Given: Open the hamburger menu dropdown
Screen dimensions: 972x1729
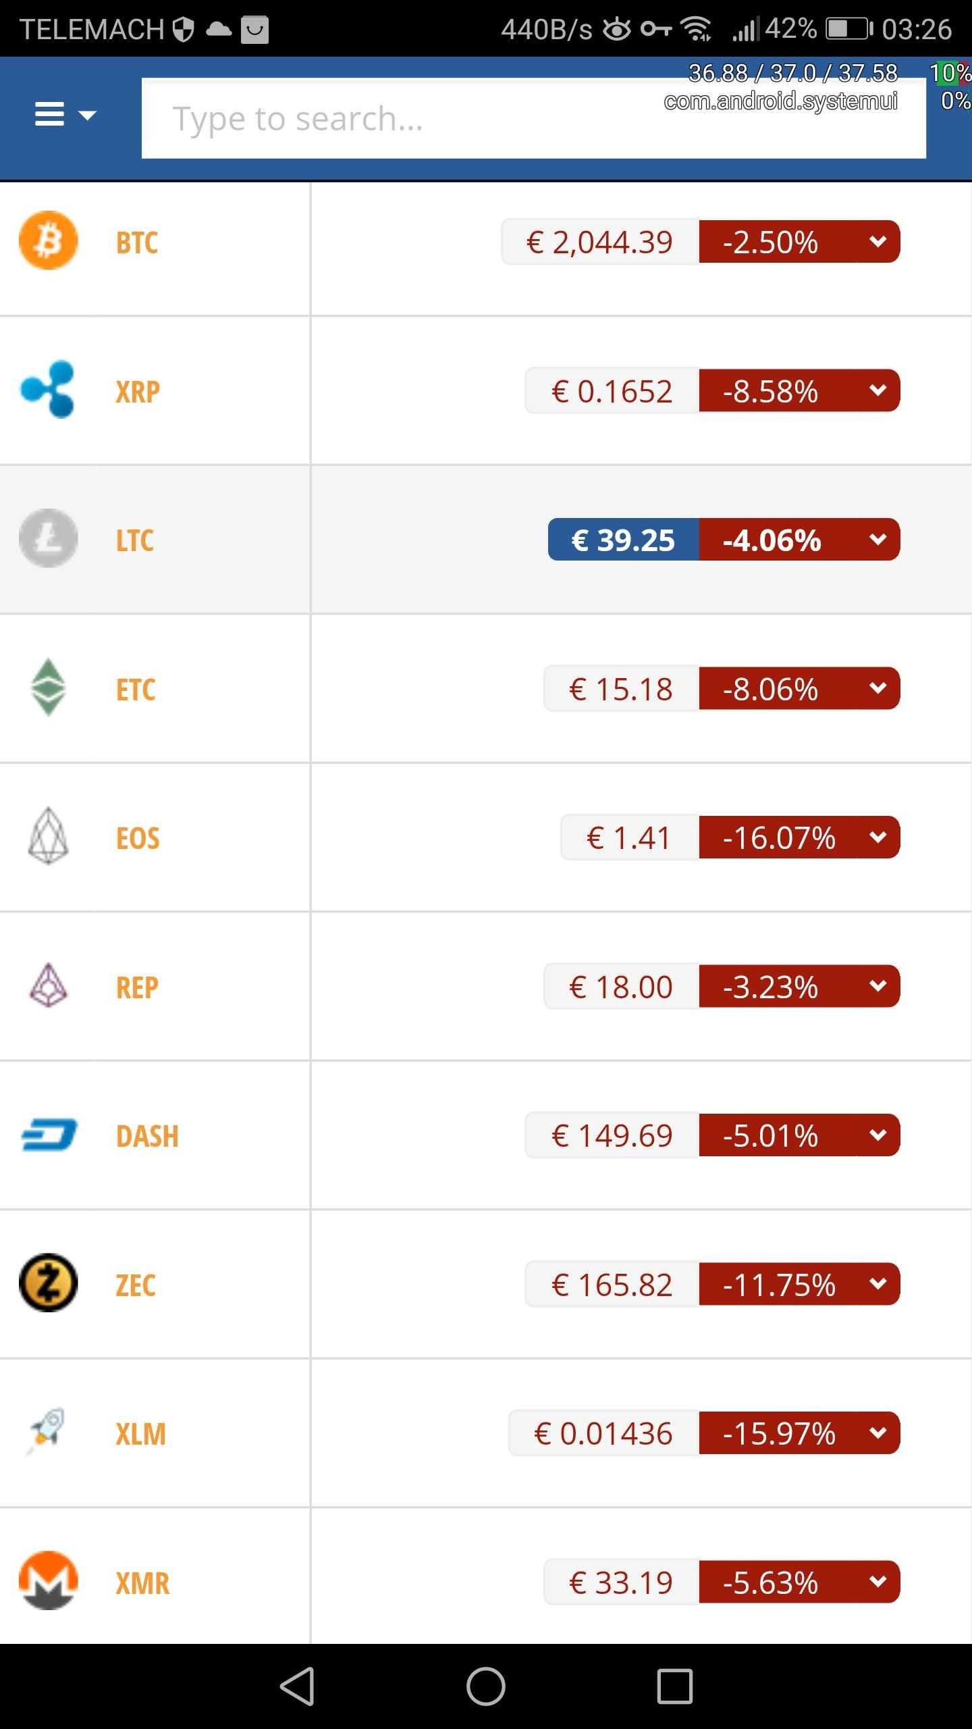Looking at the screenshot, I should click(x=65, y=115).
